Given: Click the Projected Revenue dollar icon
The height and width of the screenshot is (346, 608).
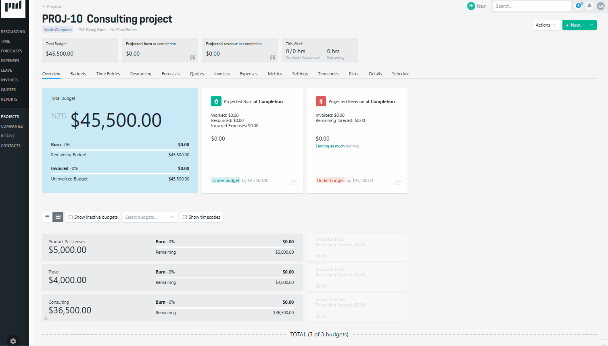Looking at the screenshot, I should coord(320,101).
